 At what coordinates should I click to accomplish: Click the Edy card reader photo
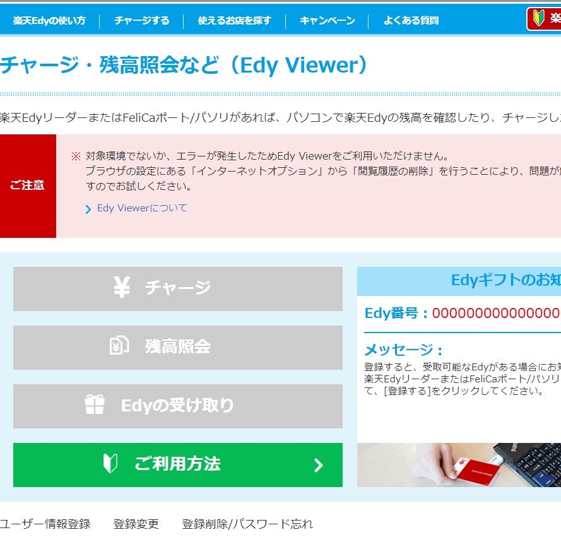click(x=459, y=465)
